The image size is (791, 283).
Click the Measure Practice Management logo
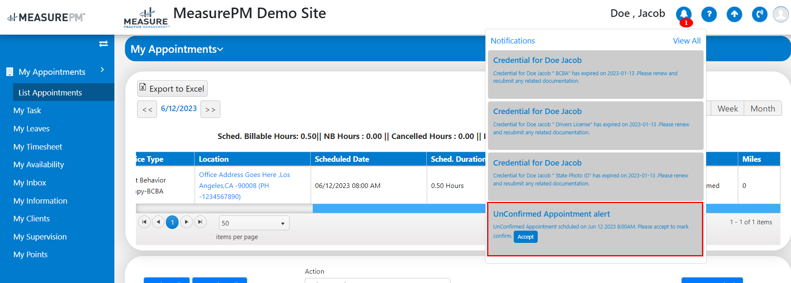point(146,18)
